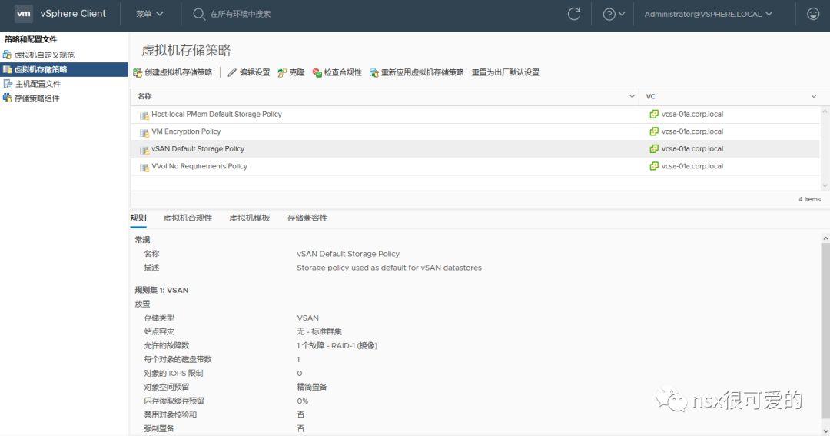Refresh using the circular arrow icon
The height and width of the screenshot is (436, 830).
(574, 14)
